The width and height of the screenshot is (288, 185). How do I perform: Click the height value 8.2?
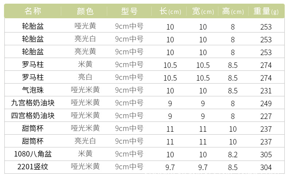[233, 154]
